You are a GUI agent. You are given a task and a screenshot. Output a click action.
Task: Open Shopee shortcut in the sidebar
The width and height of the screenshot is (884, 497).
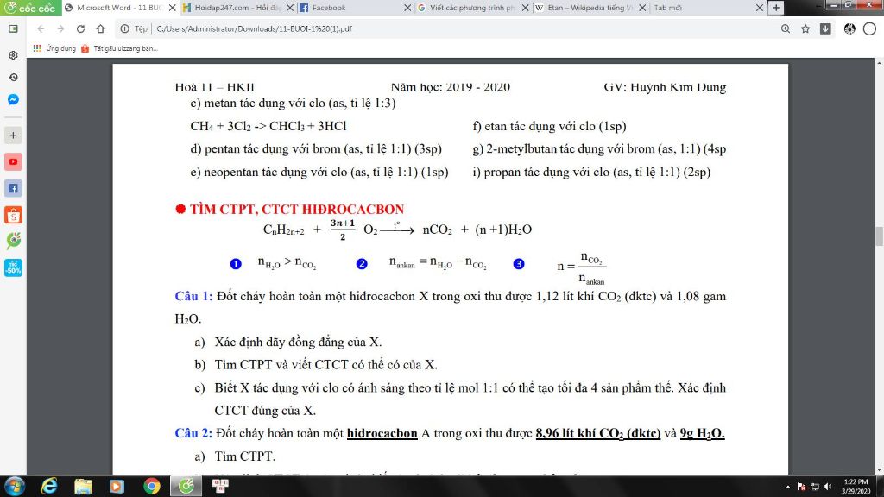click(13, 215)
